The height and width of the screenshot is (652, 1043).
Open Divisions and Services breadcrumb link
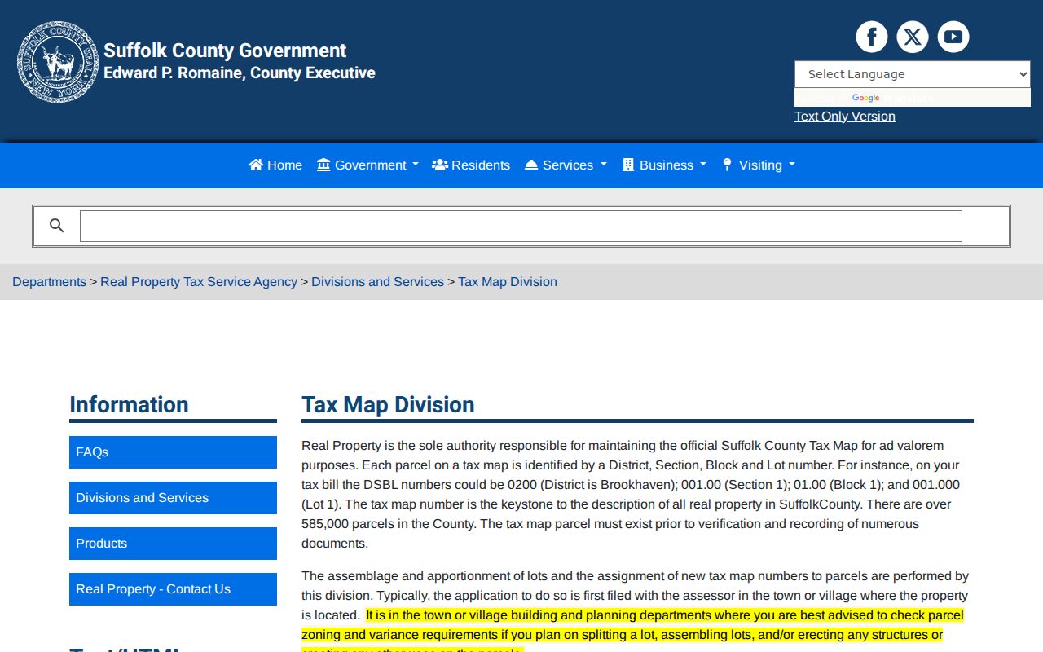point(377,281)
